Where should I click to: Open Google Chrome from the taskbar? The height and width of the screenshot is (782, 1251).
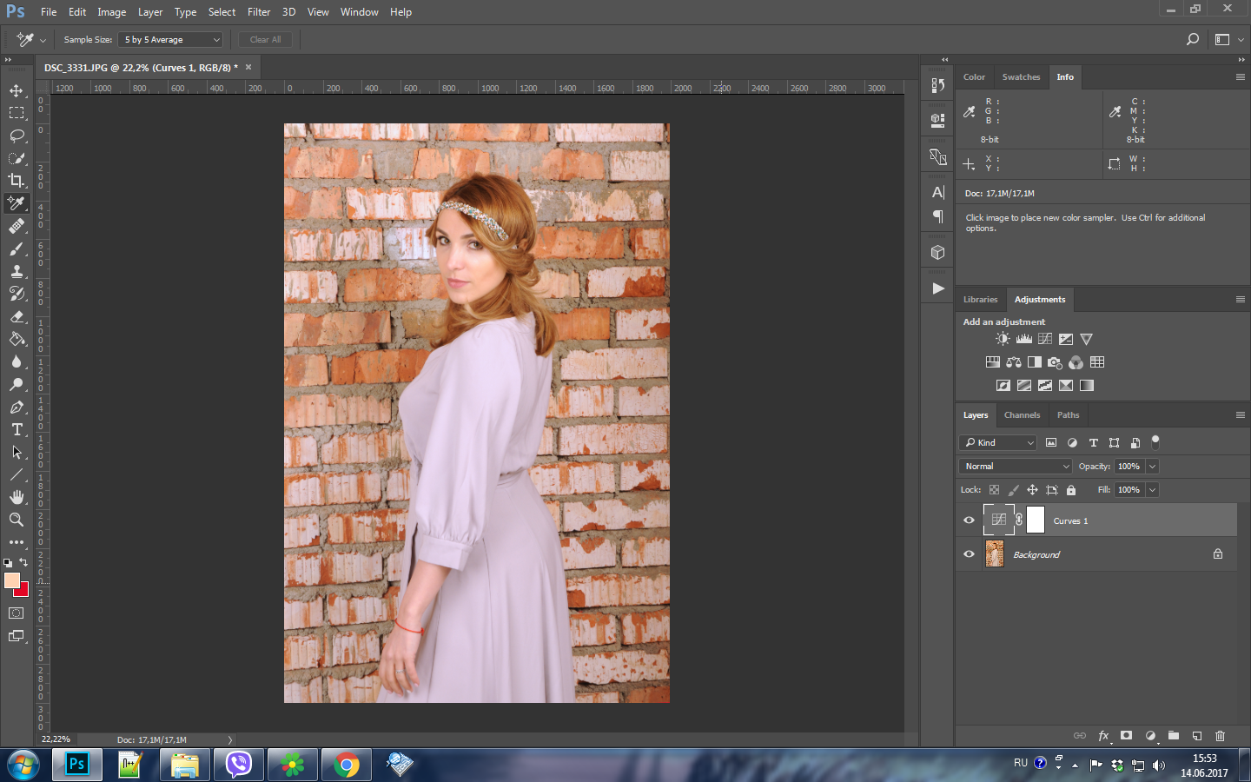click(347, 765)
